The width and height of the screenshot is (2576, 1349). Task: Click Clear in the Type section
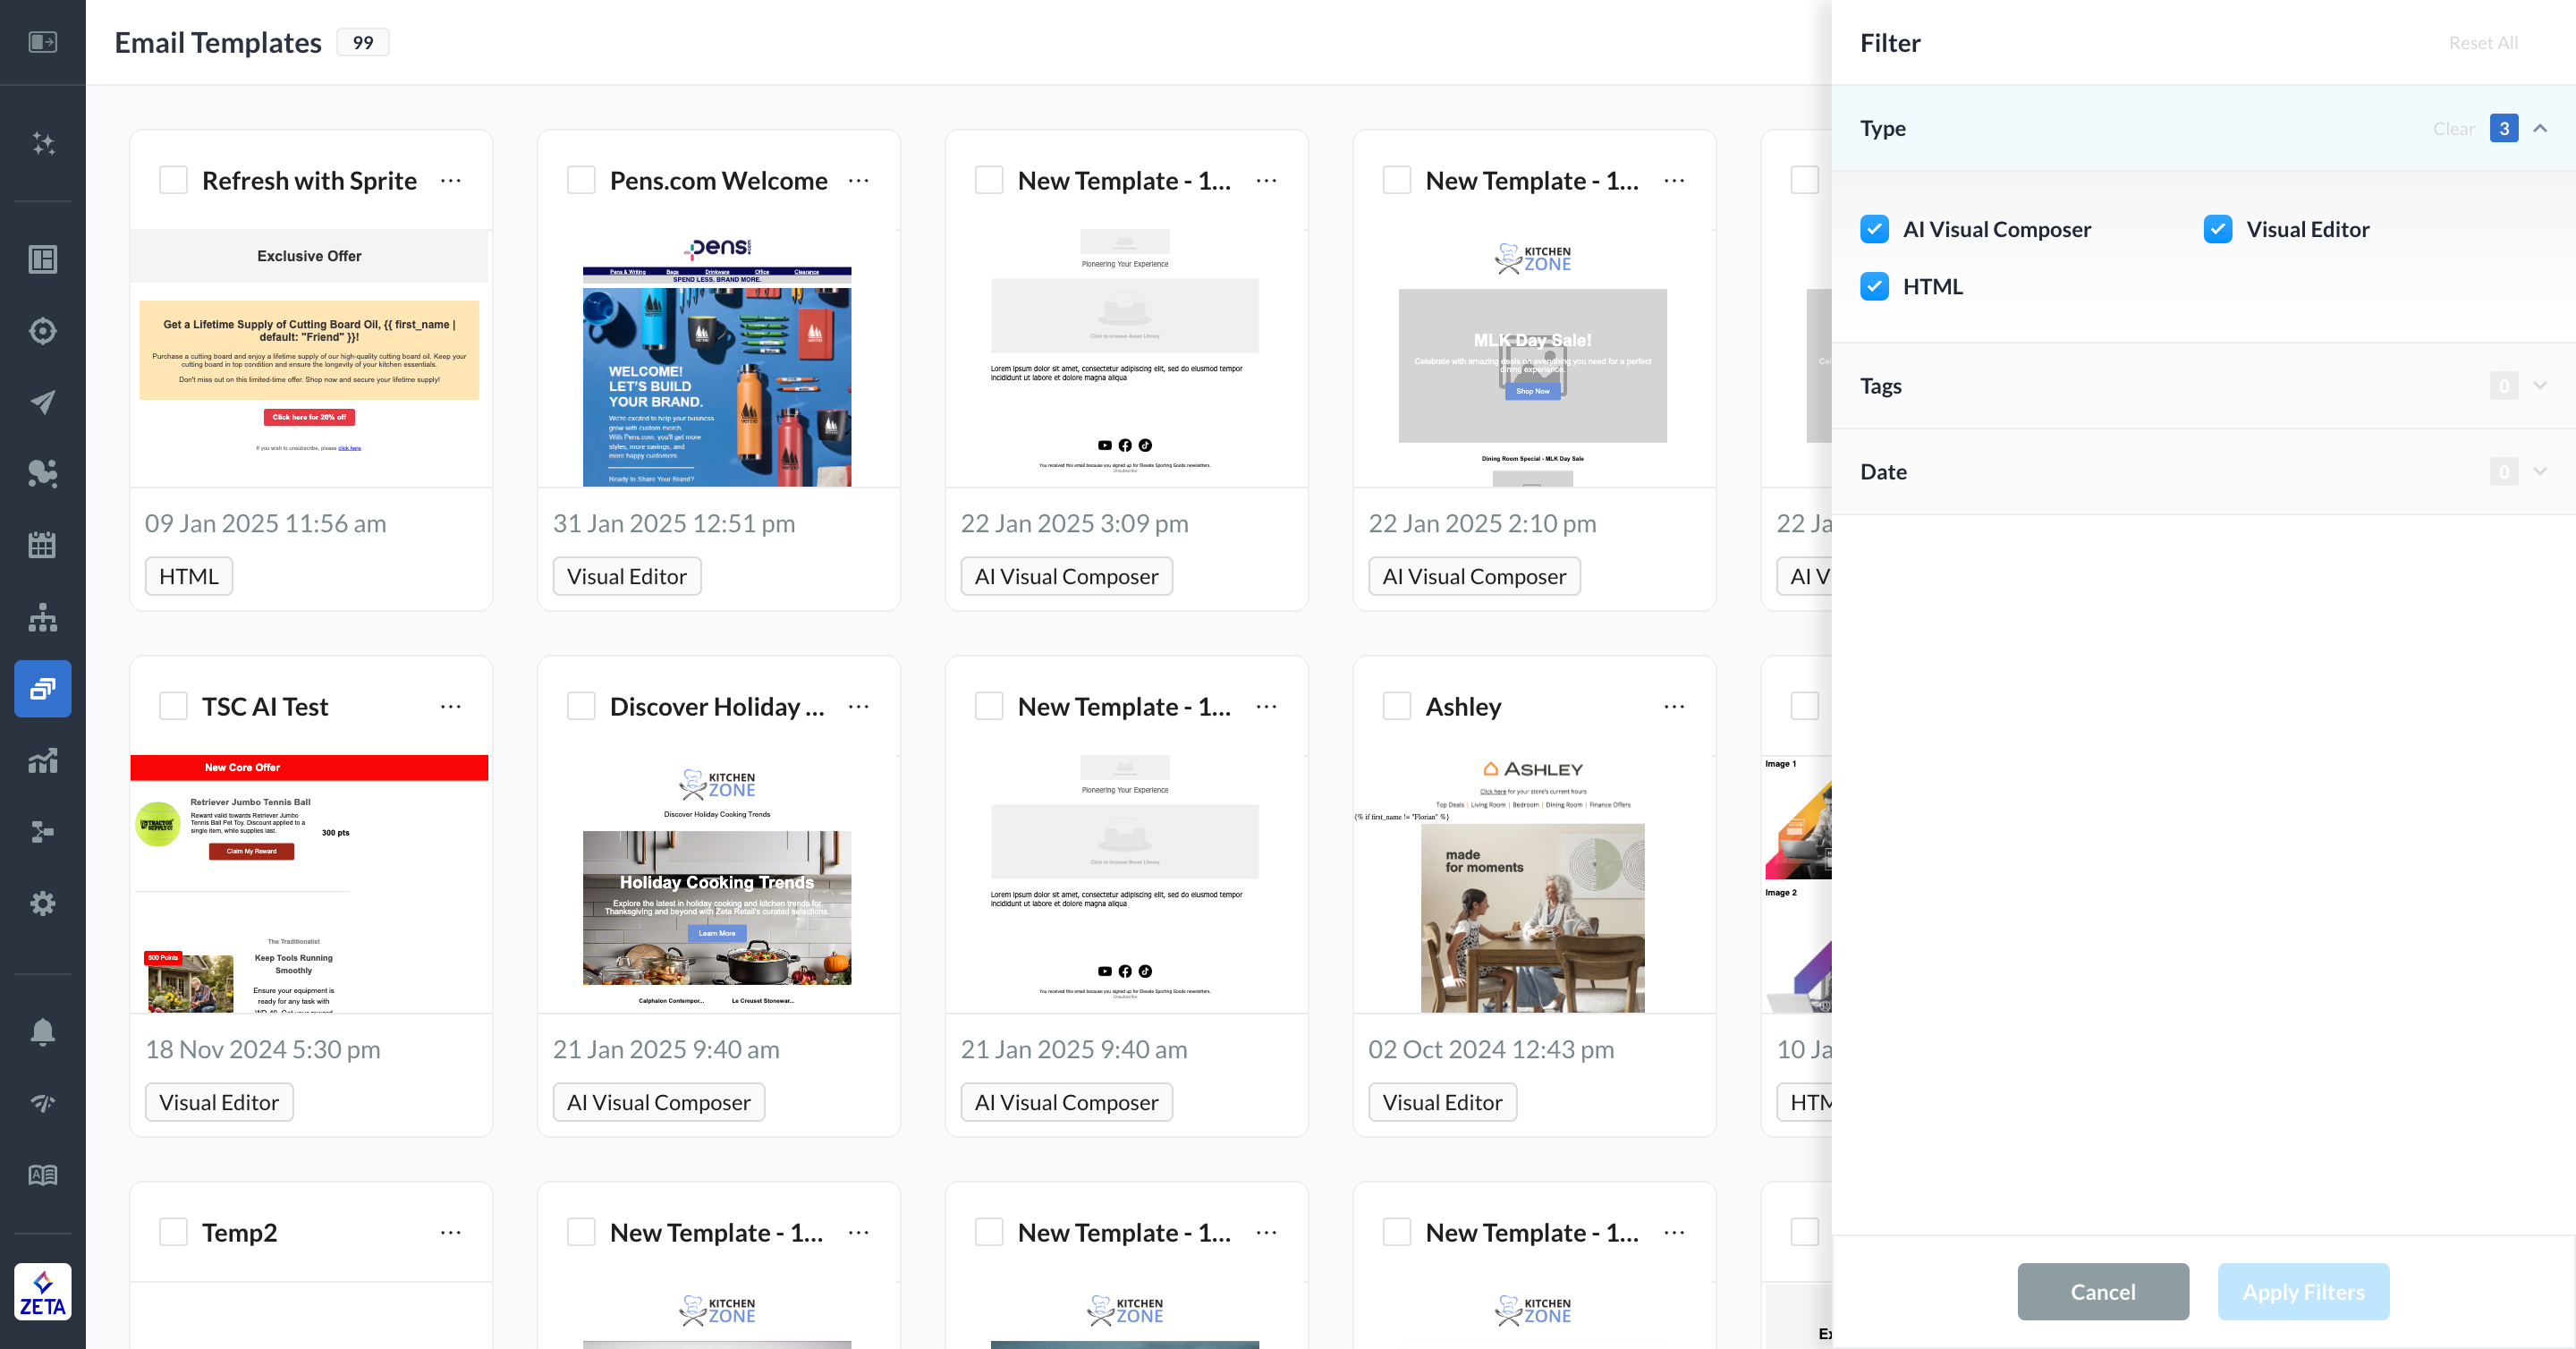(x=2453, y=128)
